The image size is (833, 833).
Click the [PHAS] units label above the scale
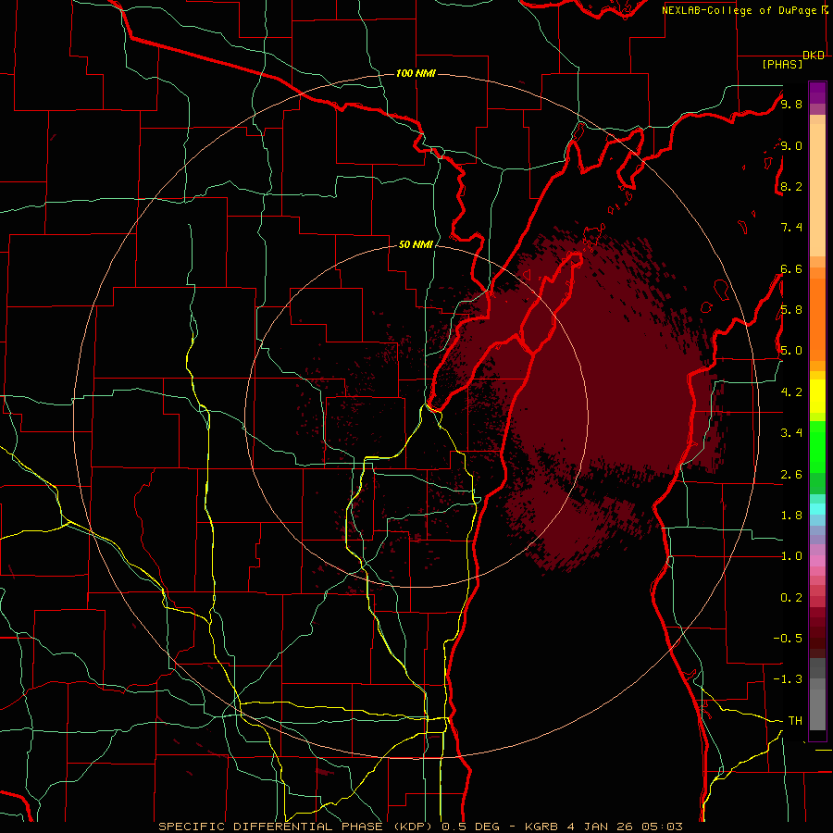point(782,64)
